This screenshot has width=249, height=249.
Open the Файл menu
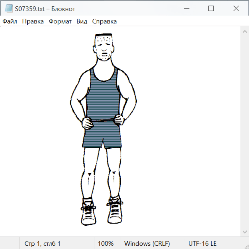pyautogui.click(x=10, y=21)
